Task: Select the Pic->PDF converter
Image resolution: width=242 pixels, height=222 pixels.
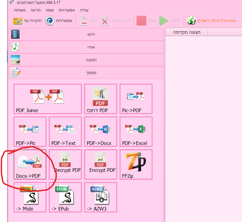Action: coord(136,99)
